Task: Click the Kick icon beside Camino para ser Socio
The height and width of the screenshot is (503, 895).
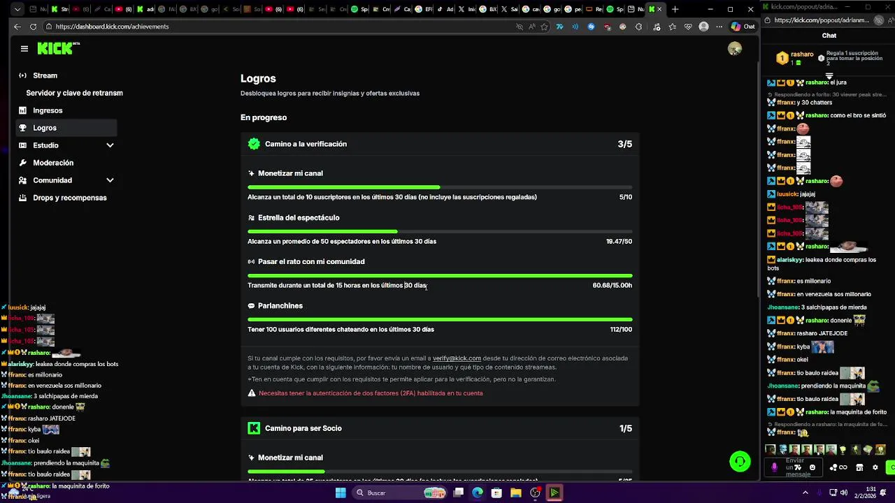Action: [x=254, y=428]
